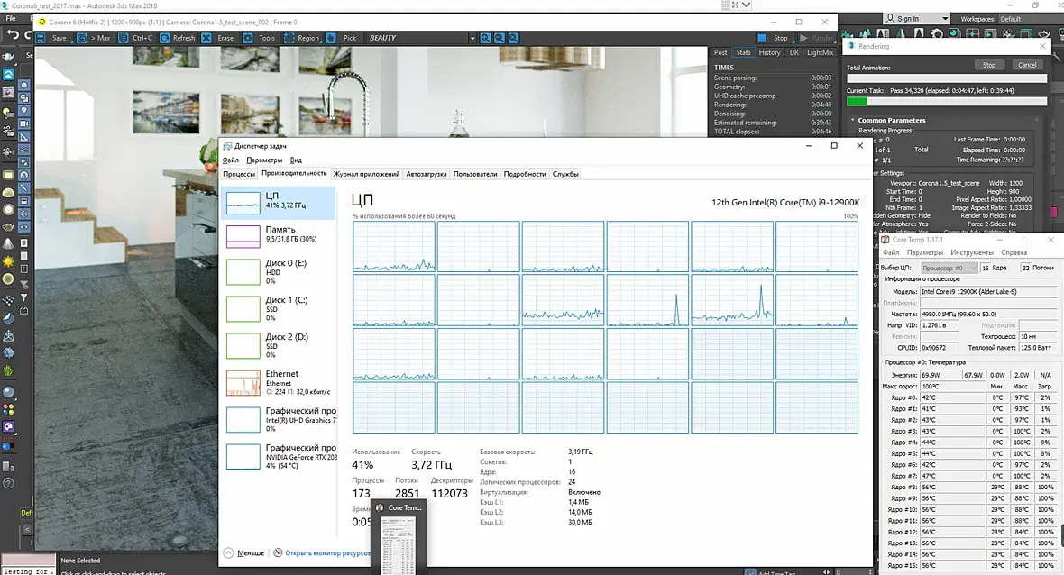The height and width of the screenshot is (575, 1064).
Task: Open the Подробности tab
Action: (x=525, y=174)
